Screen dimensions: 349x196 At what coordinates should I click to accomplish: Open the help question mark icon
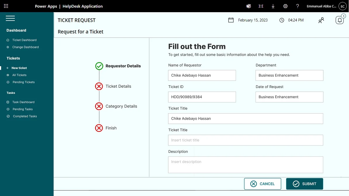298,6
